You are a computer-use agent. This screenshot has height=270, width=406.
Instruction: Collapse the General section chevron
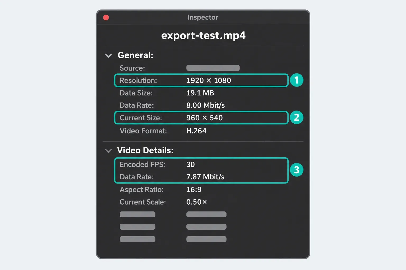click(108, 56)
